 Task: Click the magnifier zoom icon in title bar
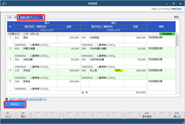tap(4, 4)
